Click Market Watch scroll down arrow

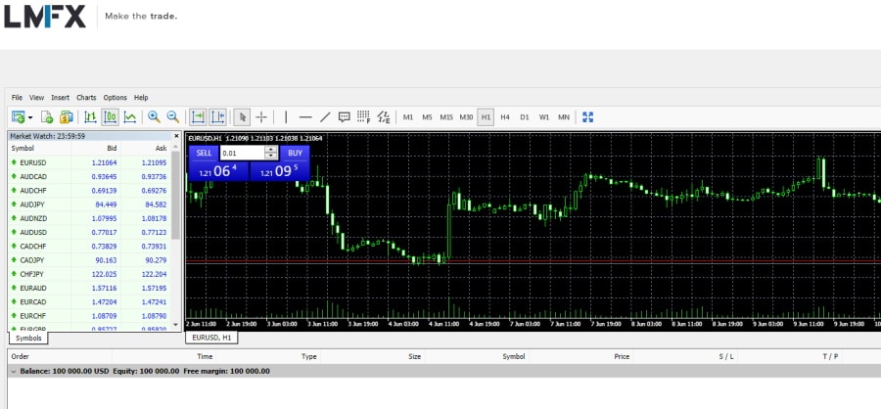[x=176, y=325]
